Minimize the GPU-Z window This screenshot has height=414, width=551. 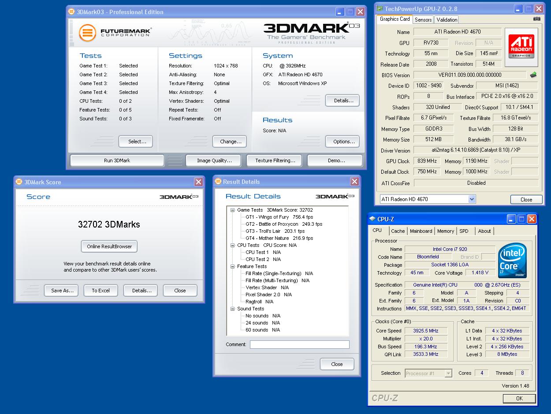pos(519,9)
